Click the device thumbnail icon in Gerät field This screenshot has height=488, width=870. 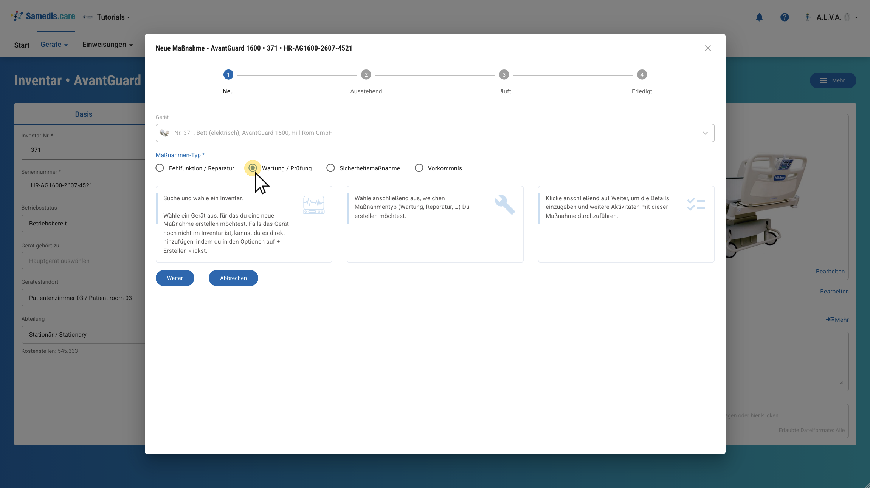[x=164, y=133]
